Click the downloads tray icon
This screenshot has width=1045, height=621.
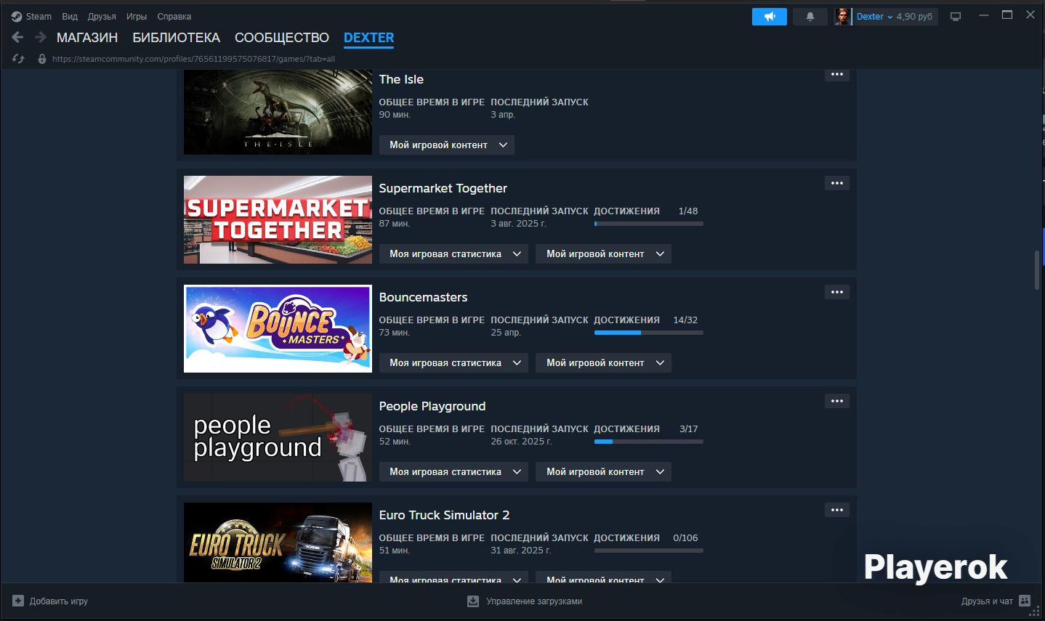[473, 601]
